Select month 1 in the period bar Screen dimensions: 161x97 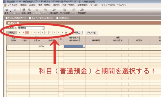(54, 33)
